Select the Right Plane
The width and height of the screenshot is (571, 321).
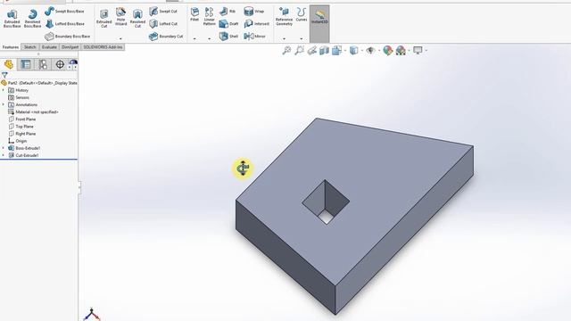click(21, 134)
